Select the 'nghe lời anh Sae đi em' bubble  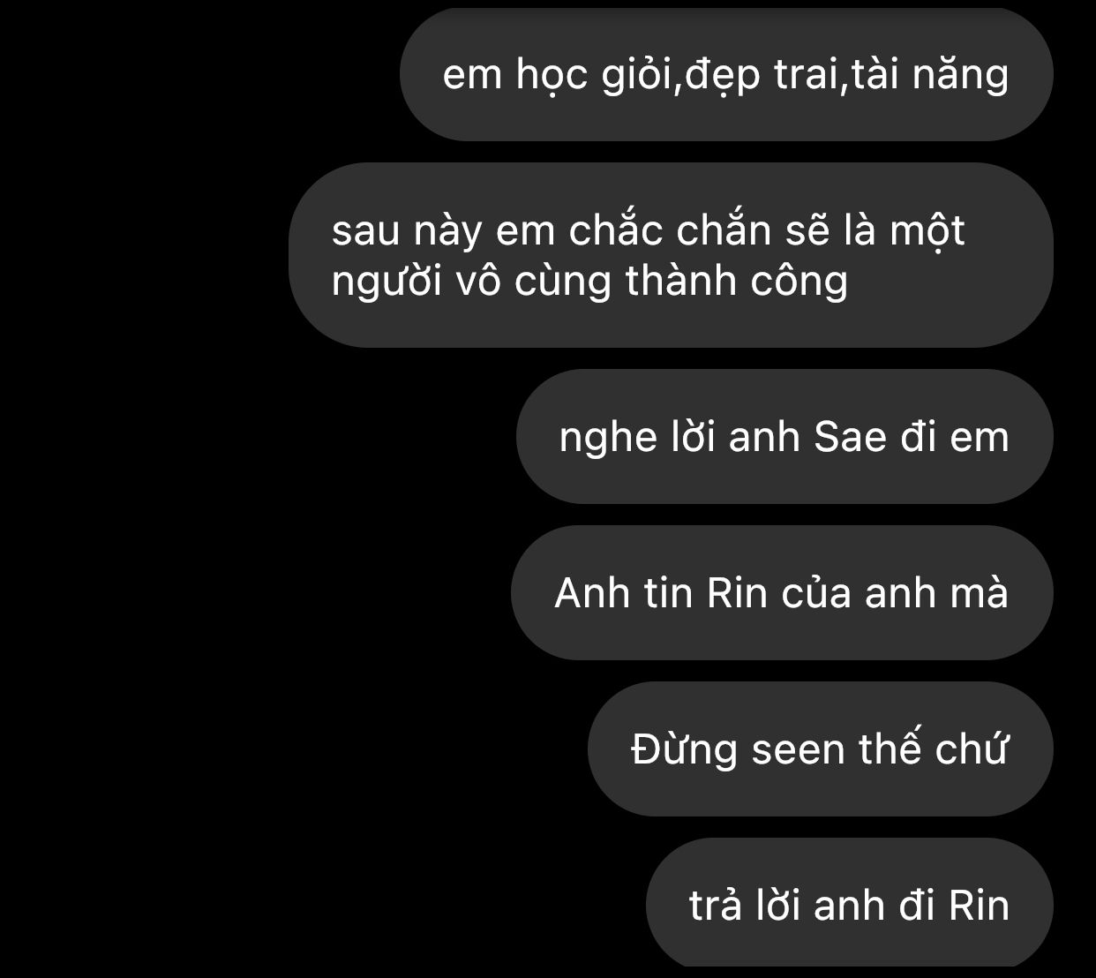click(784, 437)
